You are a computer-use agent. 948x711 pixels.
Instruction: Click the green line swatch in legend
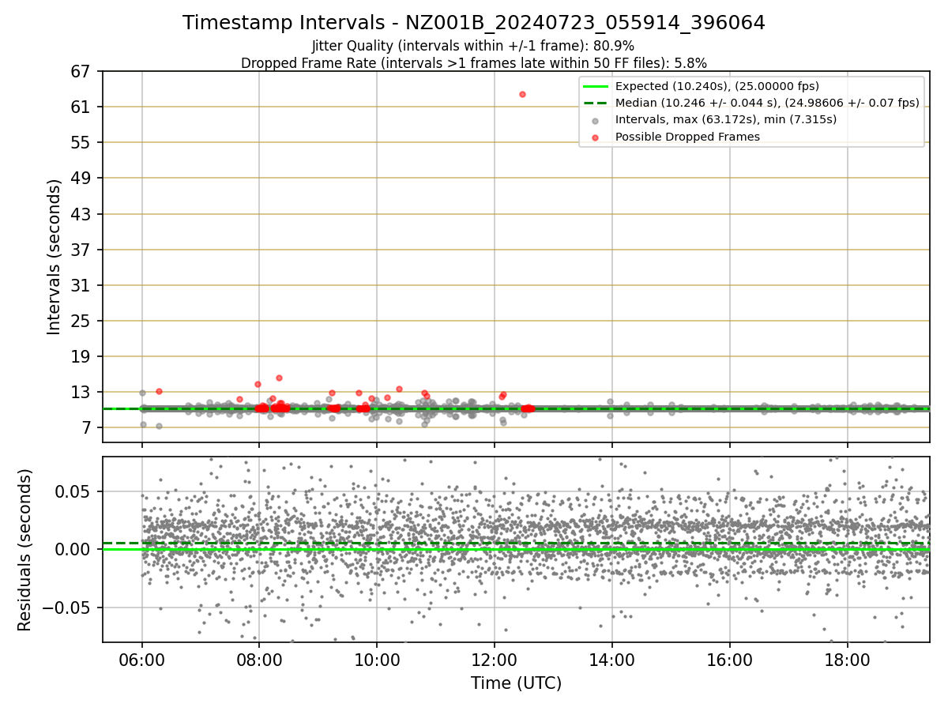(x=596, y=86)
